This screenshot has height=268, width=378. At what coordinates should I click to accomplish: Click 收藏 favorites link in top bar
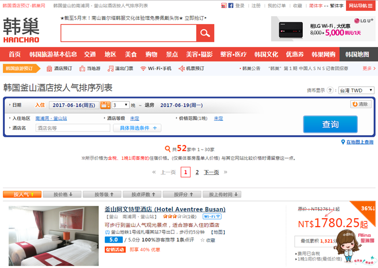point(298,6)
